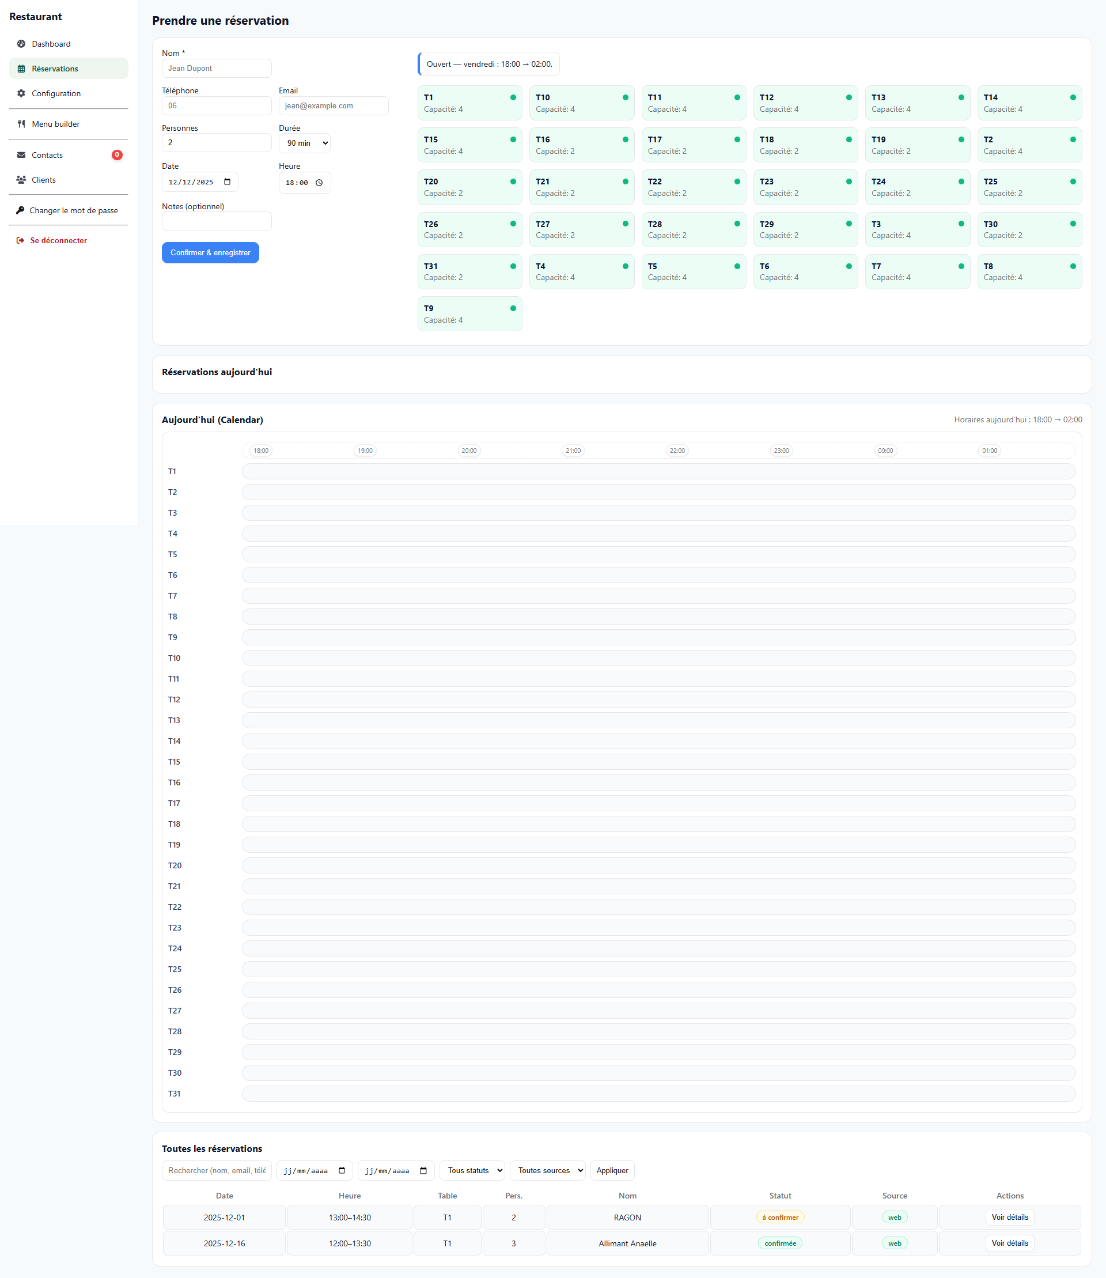Expand the Toutes sources filter dropdown
Screen dimensions: 1106x1278
click(x=547, y=1170)
